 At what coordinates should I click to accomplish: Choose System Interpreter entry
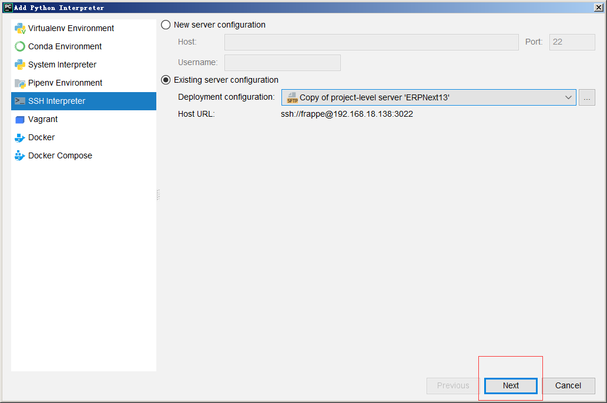tap(83, 65)
